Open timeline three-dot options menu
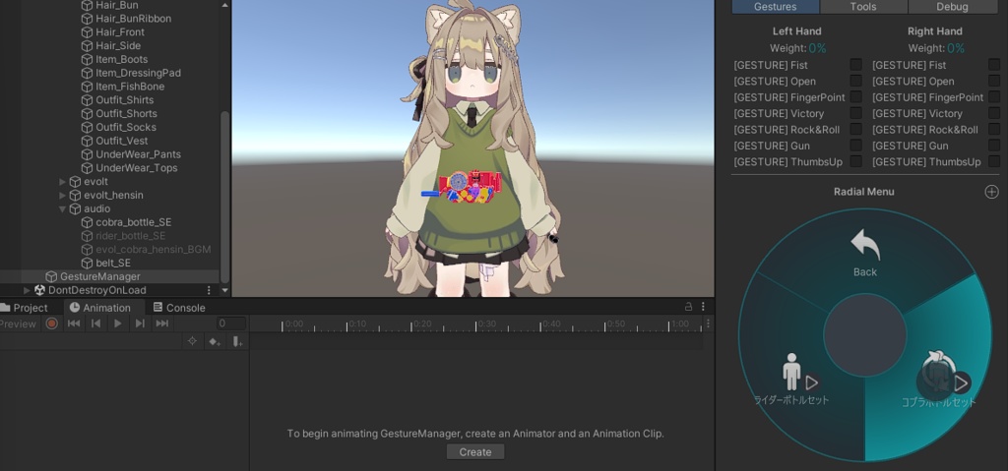This screenshot has height=471, width=1008. click(x=708, y=324)
